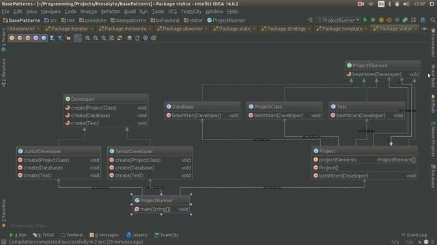Toggle Constructors visibility in the diagram toolbar
This screenshot has height=245, width=437.
tap(20, 38)
